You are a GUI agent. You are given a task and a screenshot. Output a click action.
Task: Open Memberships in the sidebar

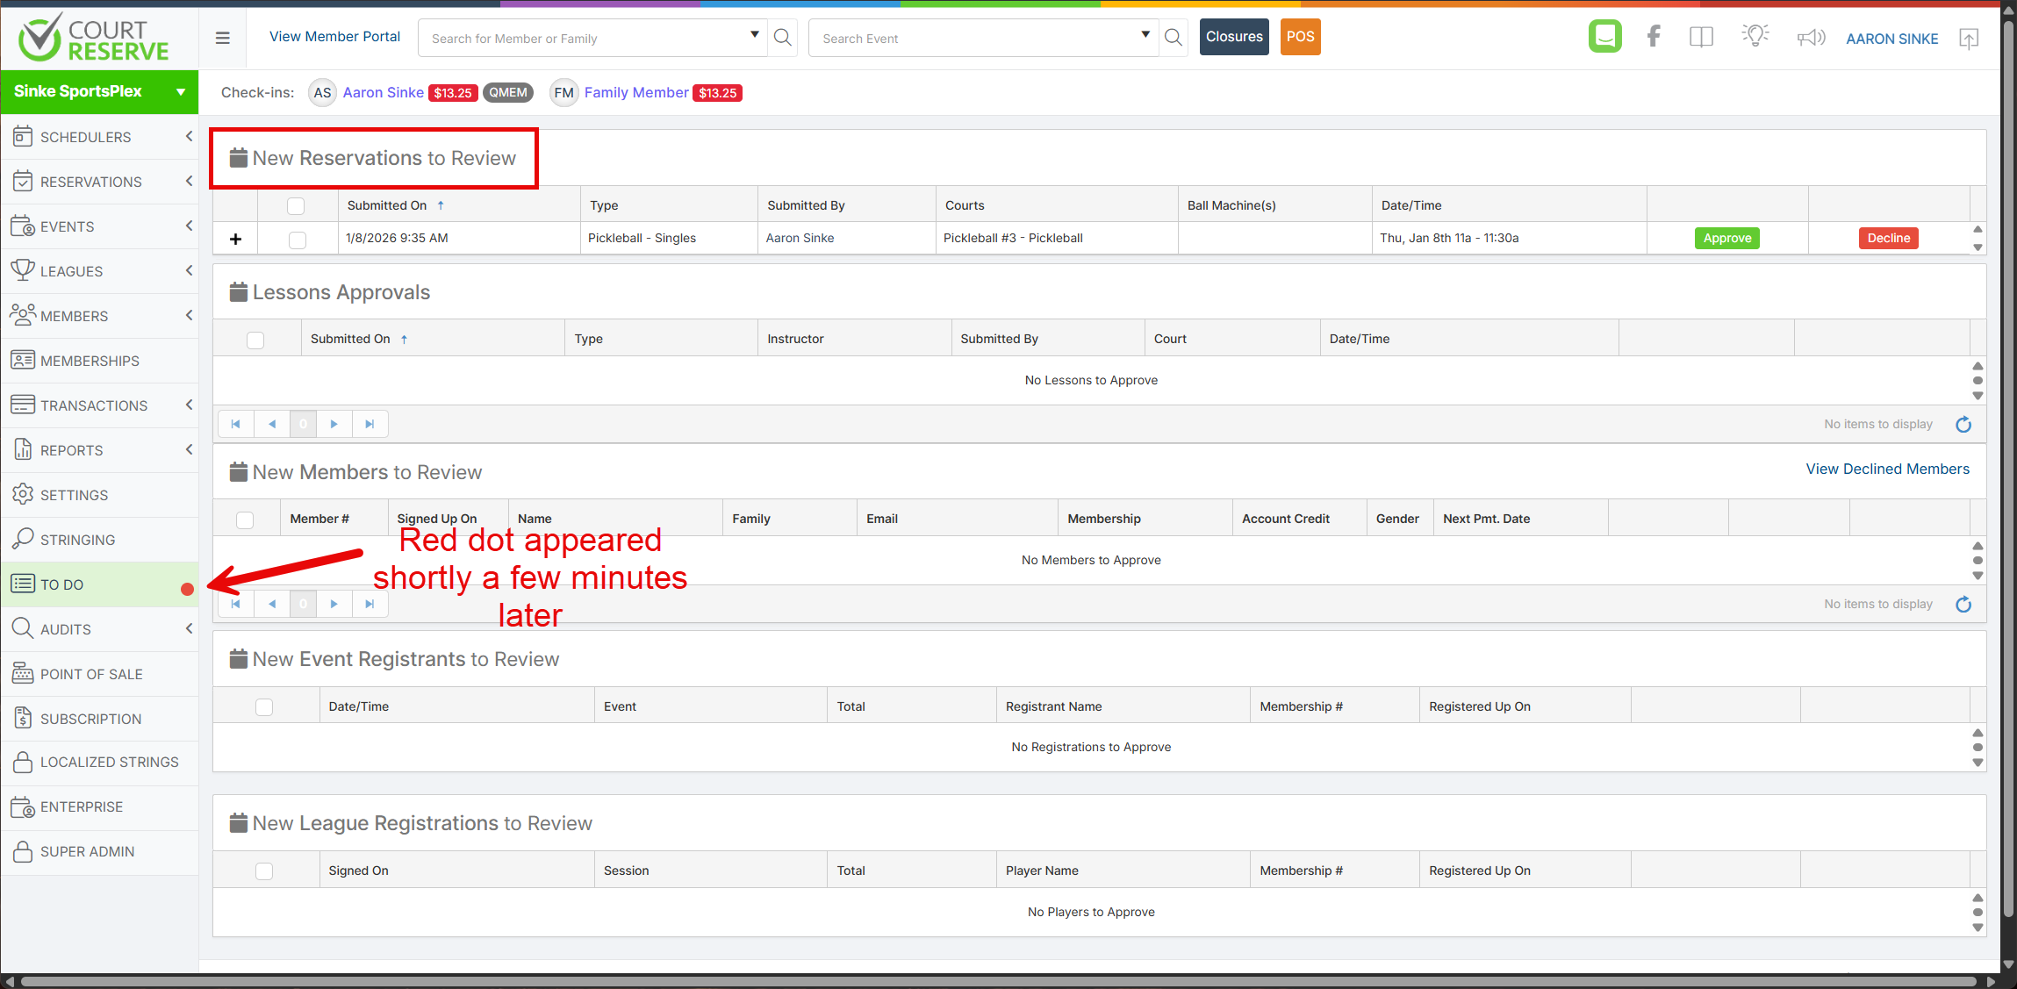(90, 361)
